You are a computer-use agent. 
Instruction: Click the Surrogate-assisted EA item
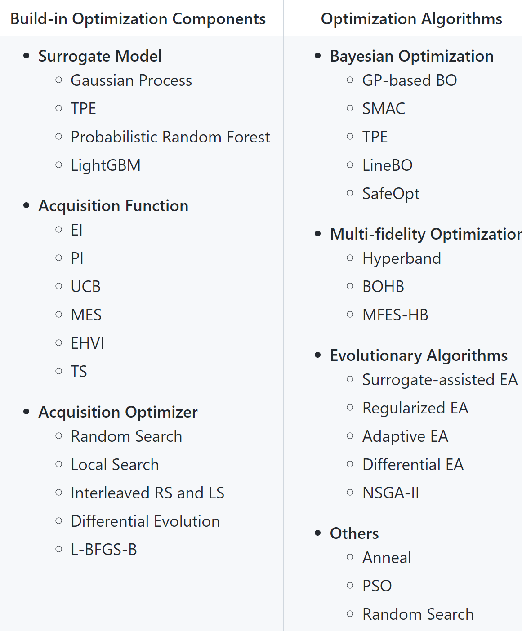(x=440, y=380)
